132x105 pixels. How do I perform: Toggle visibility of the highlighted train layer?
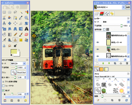(98, 49)
